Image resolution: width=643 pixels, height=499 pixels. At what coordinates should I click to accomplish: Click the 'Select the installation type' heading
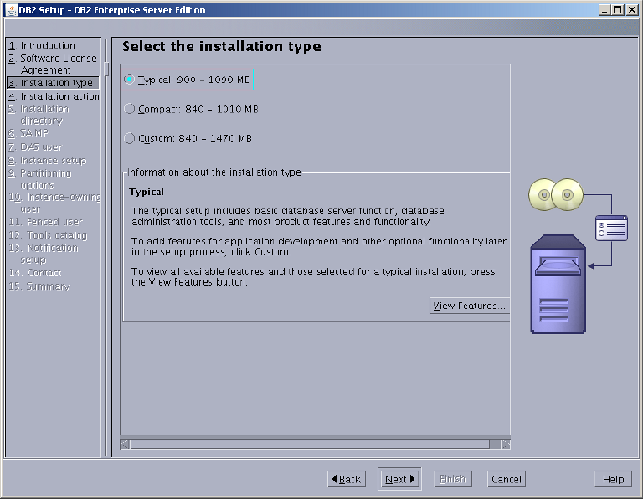[x=221, y=46]
